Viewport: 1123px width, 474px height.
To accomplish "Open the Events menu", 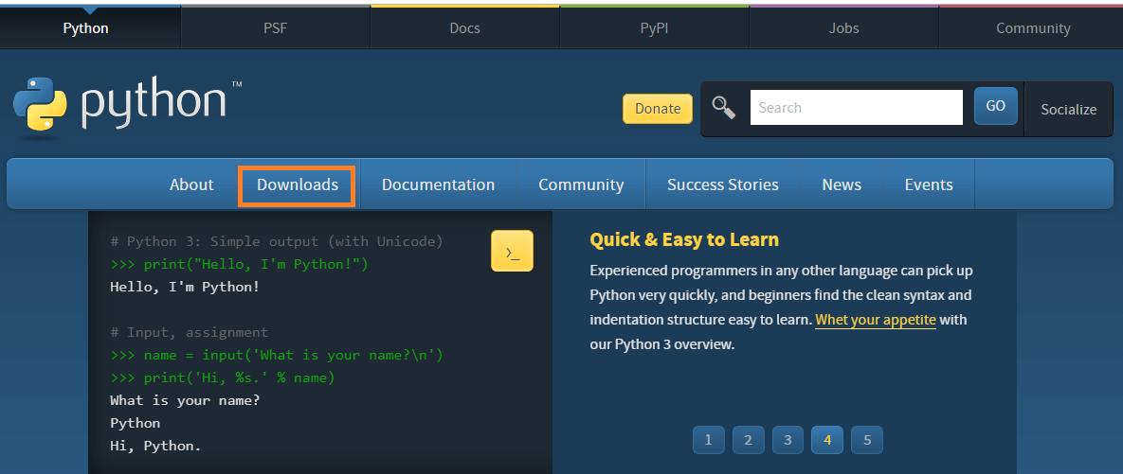I will tap(929, 184).
